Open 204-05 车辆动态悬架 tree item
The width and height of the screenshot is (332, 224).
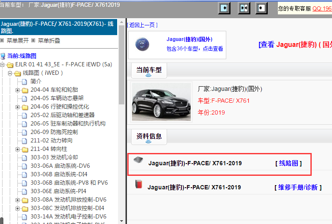57,98
